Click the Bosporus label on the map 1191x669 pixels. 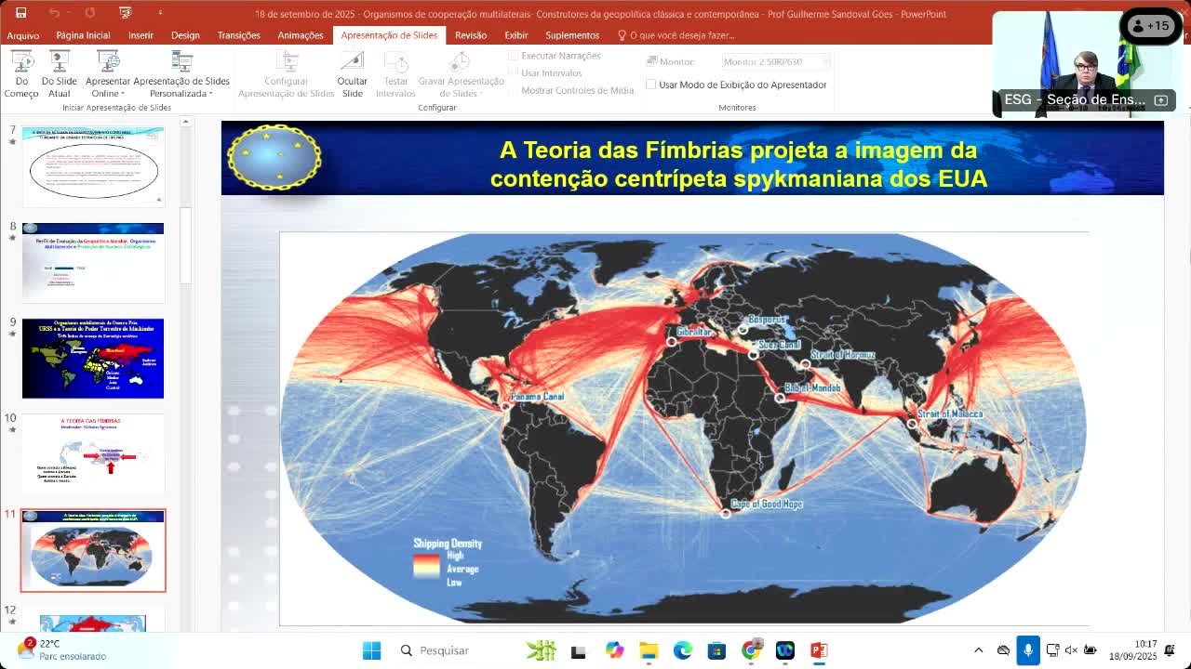click(767, 320)
